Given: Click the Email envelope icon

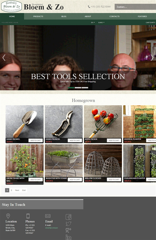Looking at the screenshot, I should tap(48, 216).
